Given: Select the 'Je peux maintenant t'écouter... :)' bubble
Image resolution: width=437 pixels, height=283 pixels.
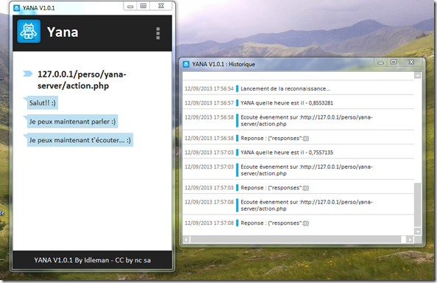Looking at the screenshot, I should [x=80, y=140].
